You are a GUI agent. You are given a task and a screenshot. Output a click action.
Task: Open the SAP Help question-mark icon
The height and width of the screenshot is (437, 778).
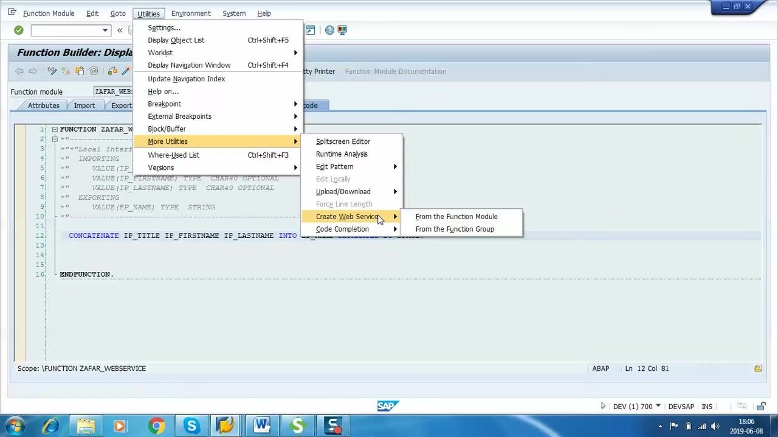[x=329, y=30]
